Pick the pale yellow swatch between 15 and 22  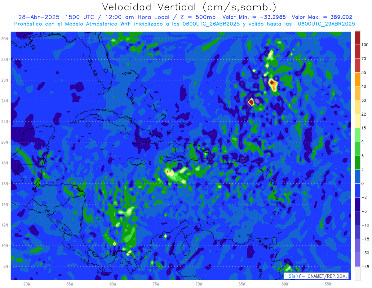point(358,121)
